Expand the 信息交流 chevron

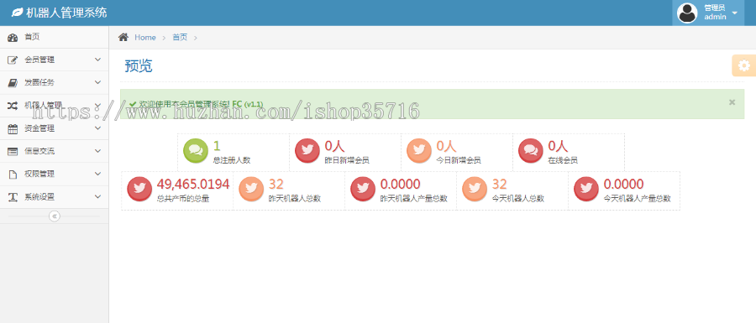[98, 151]
